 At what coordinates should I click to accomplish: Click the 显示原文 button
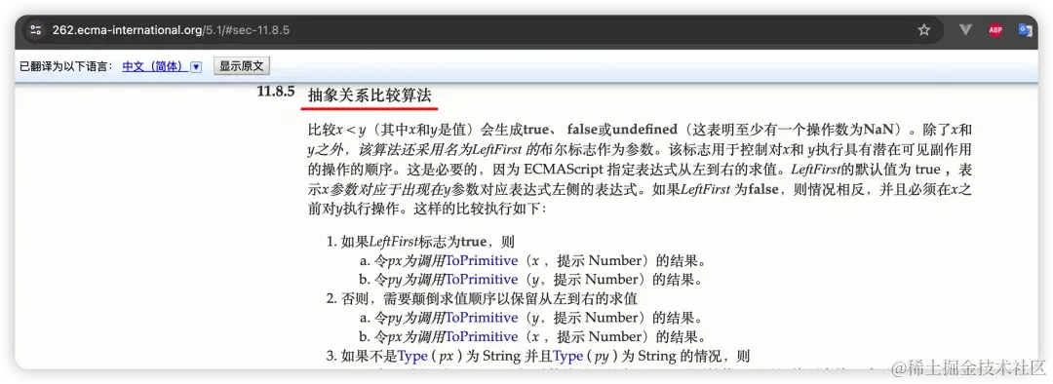[242, 66]
